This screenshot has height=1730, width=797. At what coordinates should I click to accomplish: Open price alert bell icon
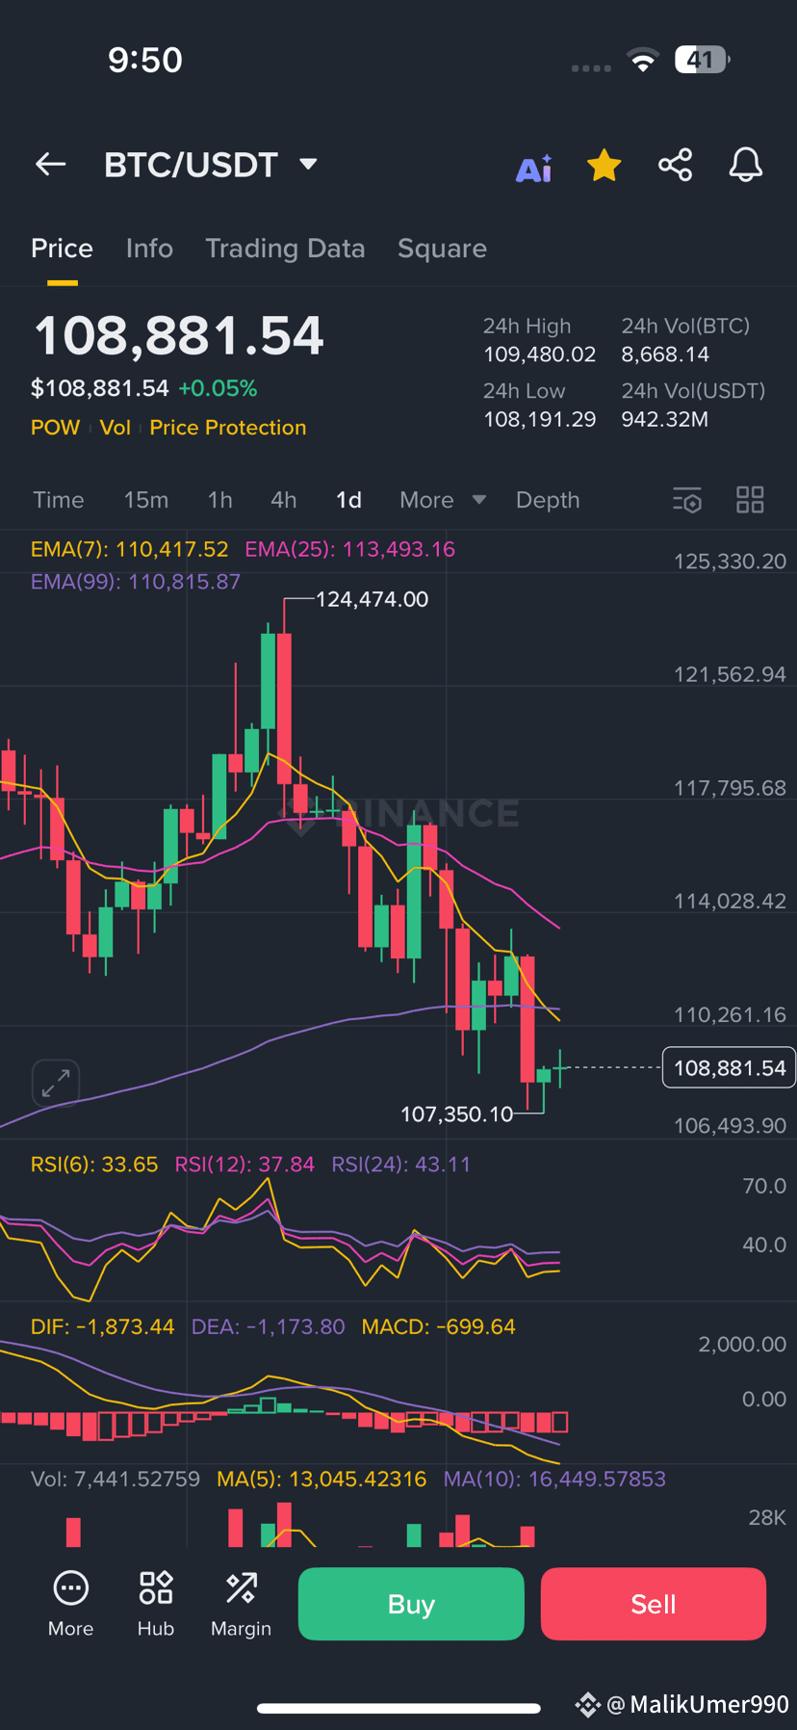point(746,165)
